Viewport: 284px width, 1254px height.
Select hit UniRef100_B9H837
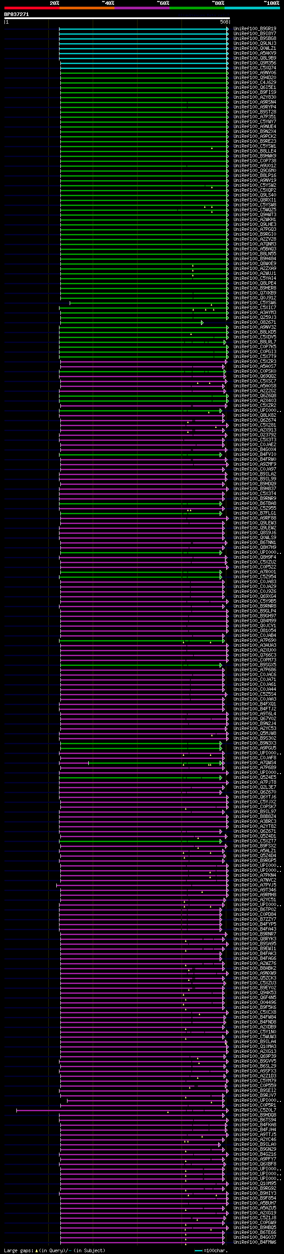[255, 489]
